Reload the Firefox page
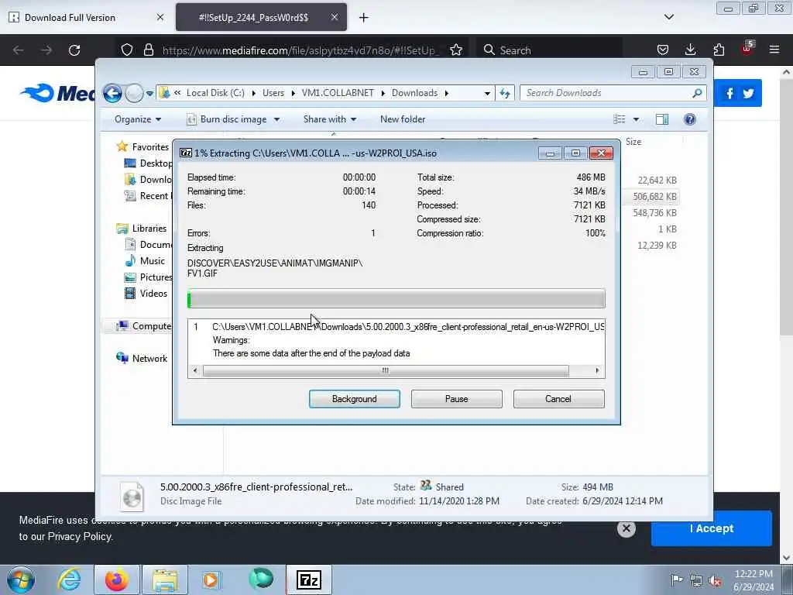This screenshot has height=595, width=793. point(74,50)
